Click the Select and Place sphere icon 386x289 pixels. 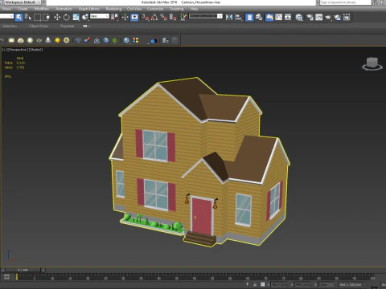(85, 18)
